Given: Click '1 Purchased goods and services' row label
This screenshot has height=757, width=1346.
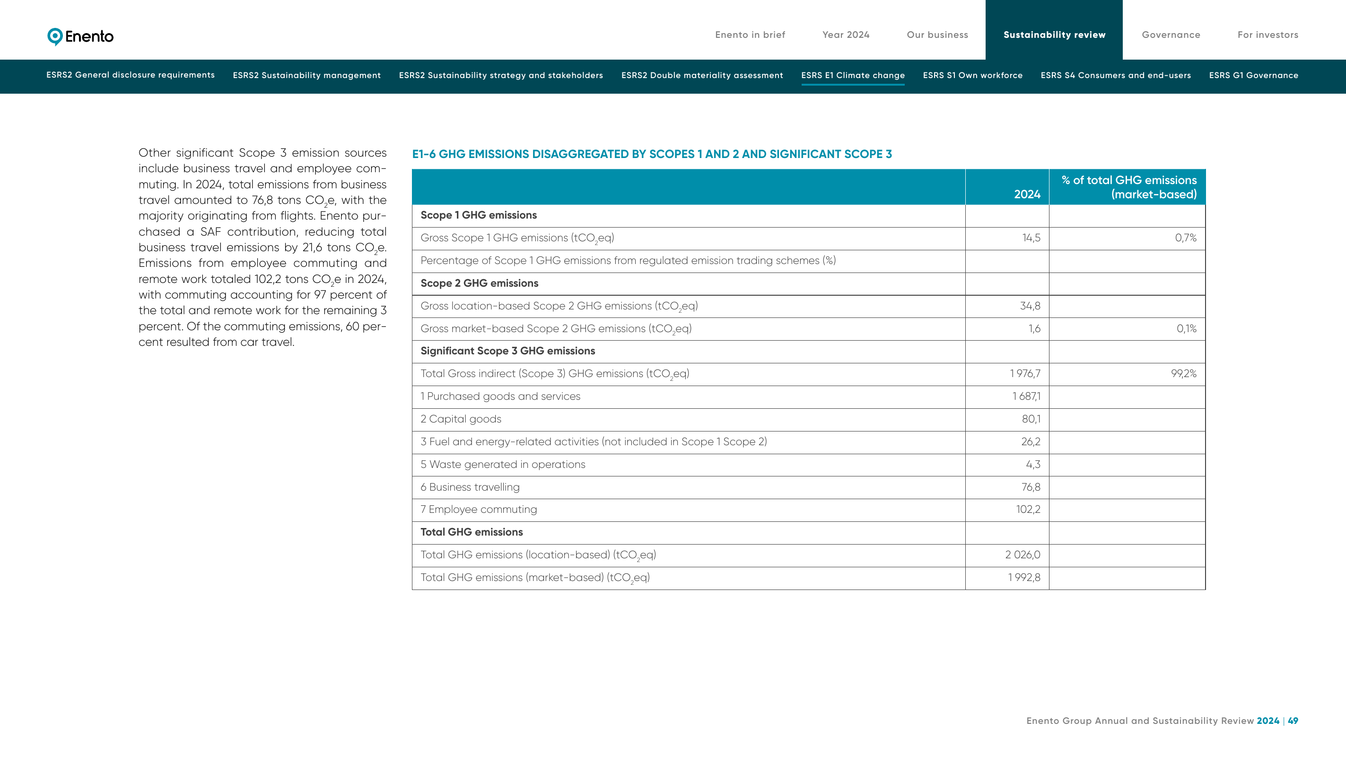Looking at the screenshot, I should click(500, 396).
